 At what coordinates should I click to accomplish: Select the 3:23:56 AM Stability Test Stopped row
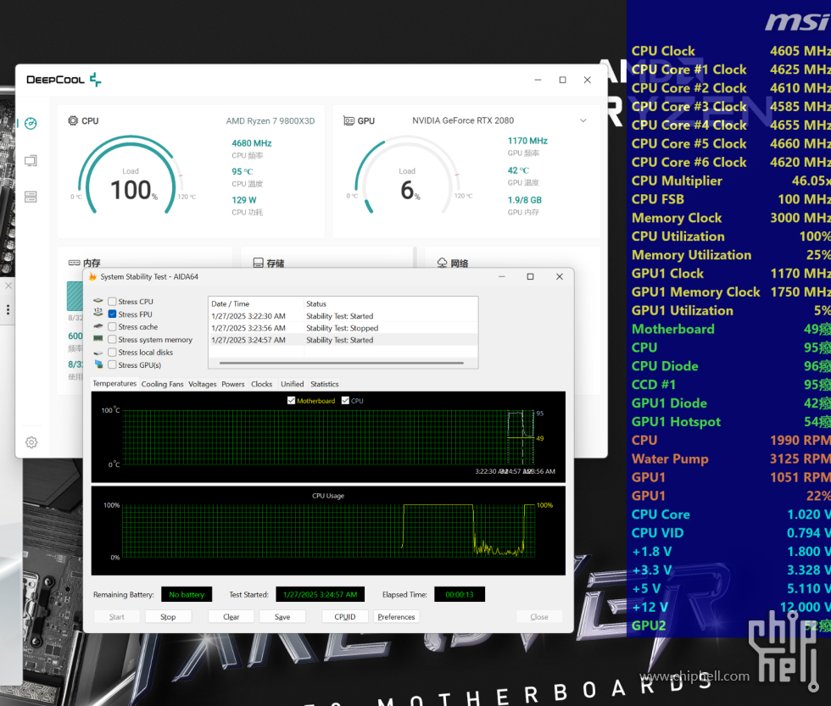(x=343, y=328)
